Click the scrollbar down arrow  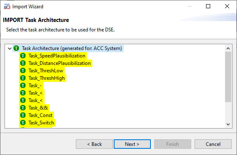coord(228,124)
